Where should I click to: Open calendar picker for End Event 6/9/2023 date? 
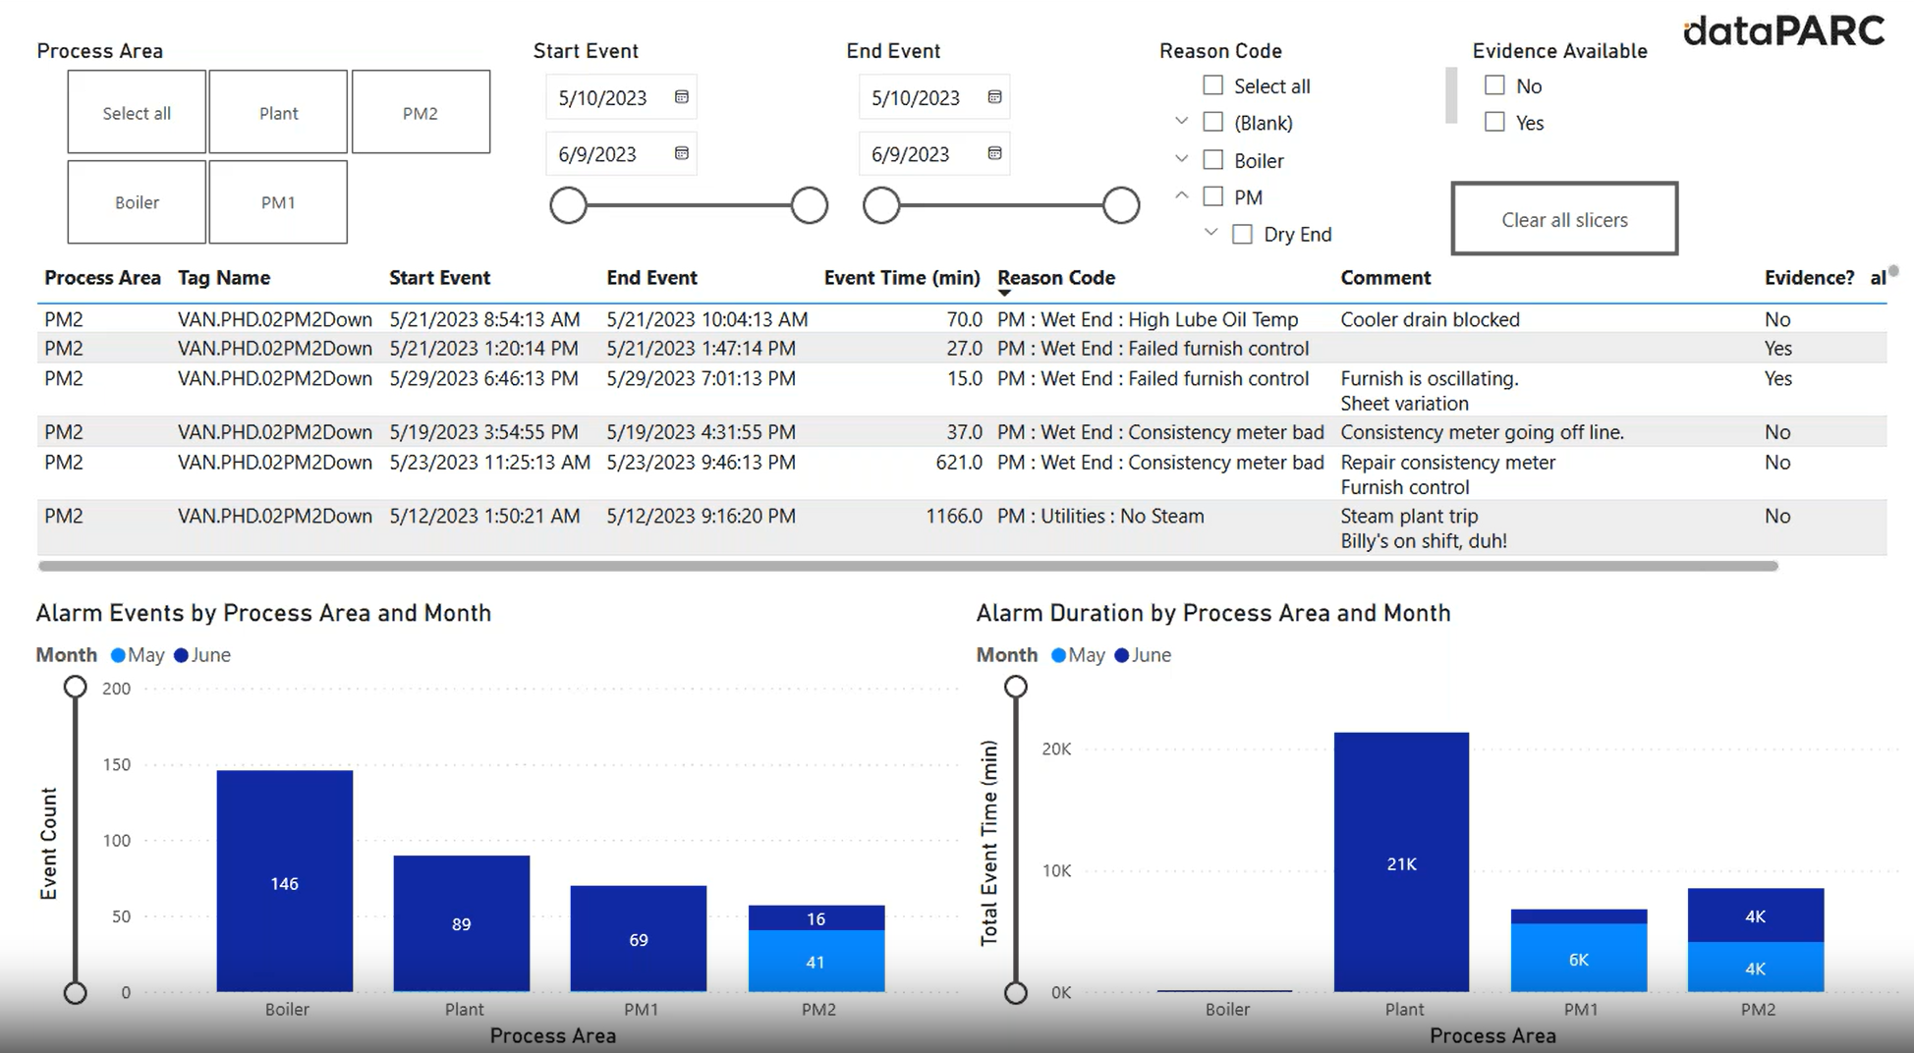click(994, 153)
